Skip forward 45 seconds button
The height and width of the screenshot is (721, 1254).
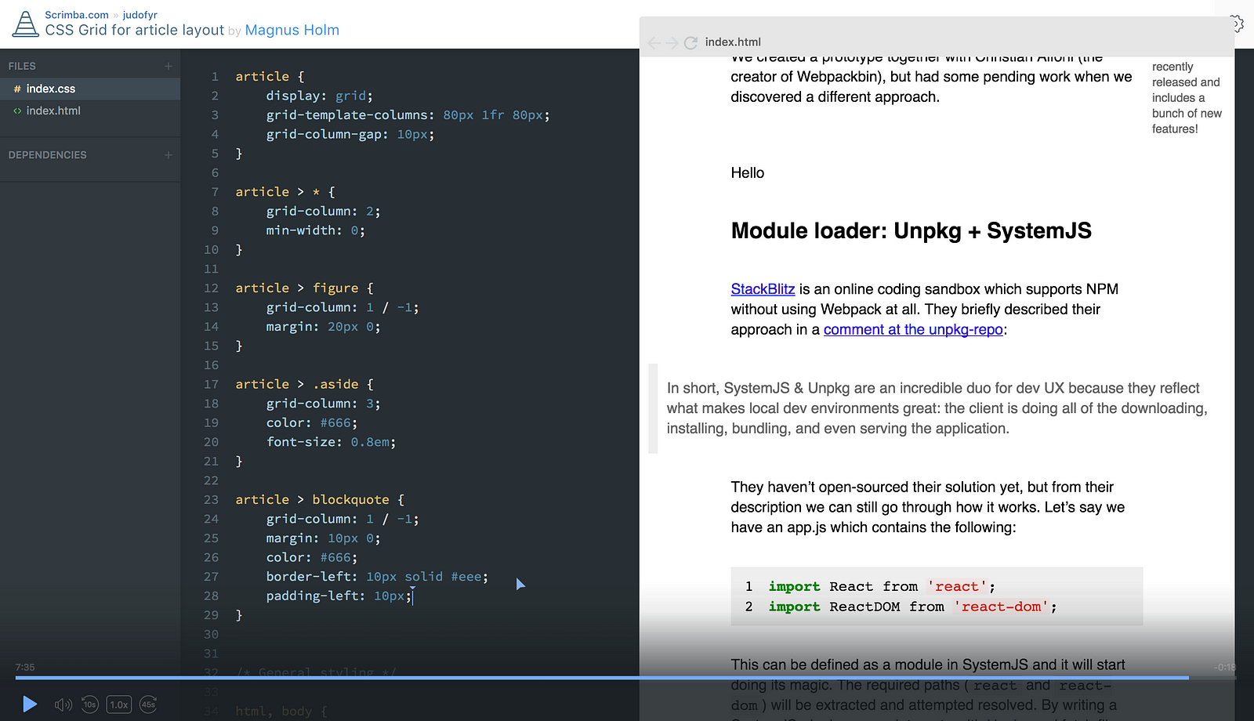pos(148,705)
